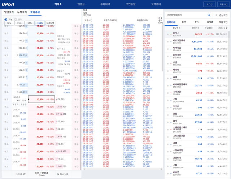Click the search magnifier icon in coin search
The height and width of the screenshot is (179, 231).
[209, 15]
